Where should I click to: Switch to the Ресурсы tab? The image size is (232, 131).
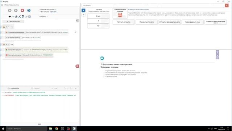click(x=35, y=88)
